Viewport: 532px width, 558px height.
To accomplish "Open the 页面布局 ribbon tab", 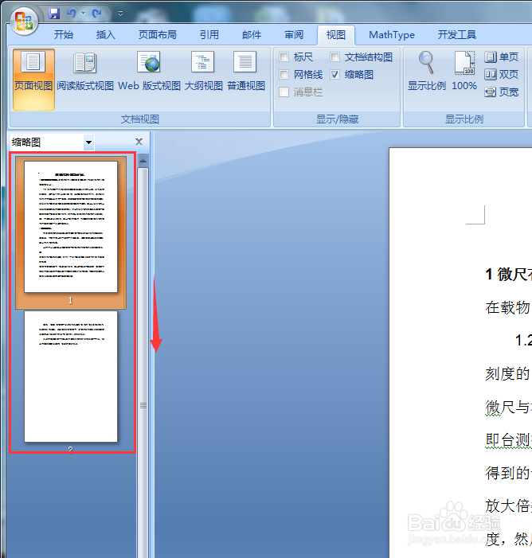I will tap(158, 35).
